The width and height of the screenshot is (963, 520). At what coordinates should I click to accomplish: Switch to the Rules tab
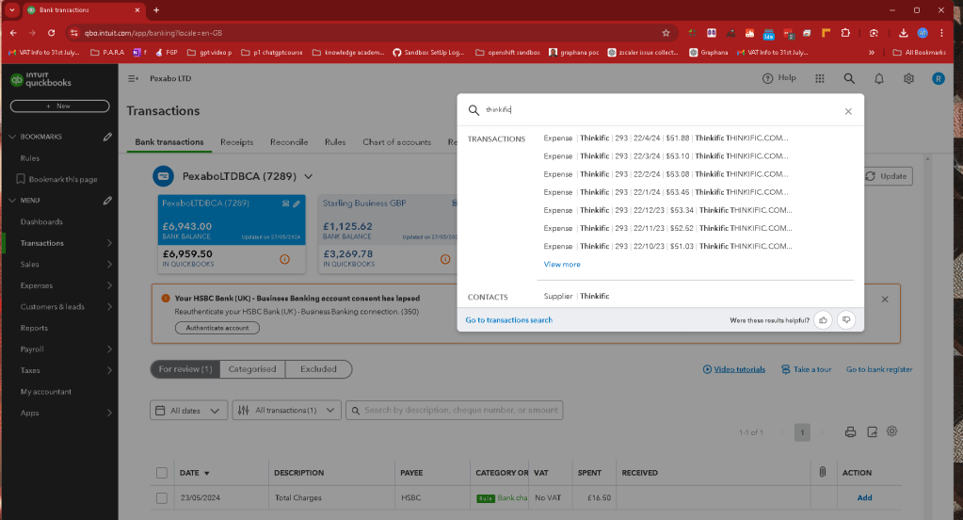(x=335, y=142)
